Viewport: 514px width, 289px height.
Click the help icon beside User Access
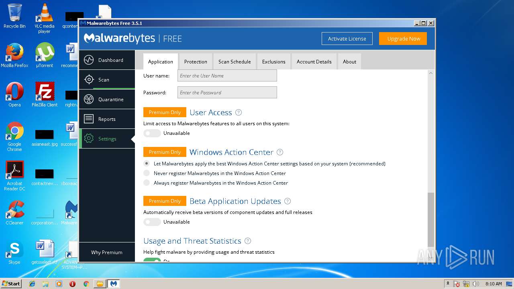click(x=239, y=112)
